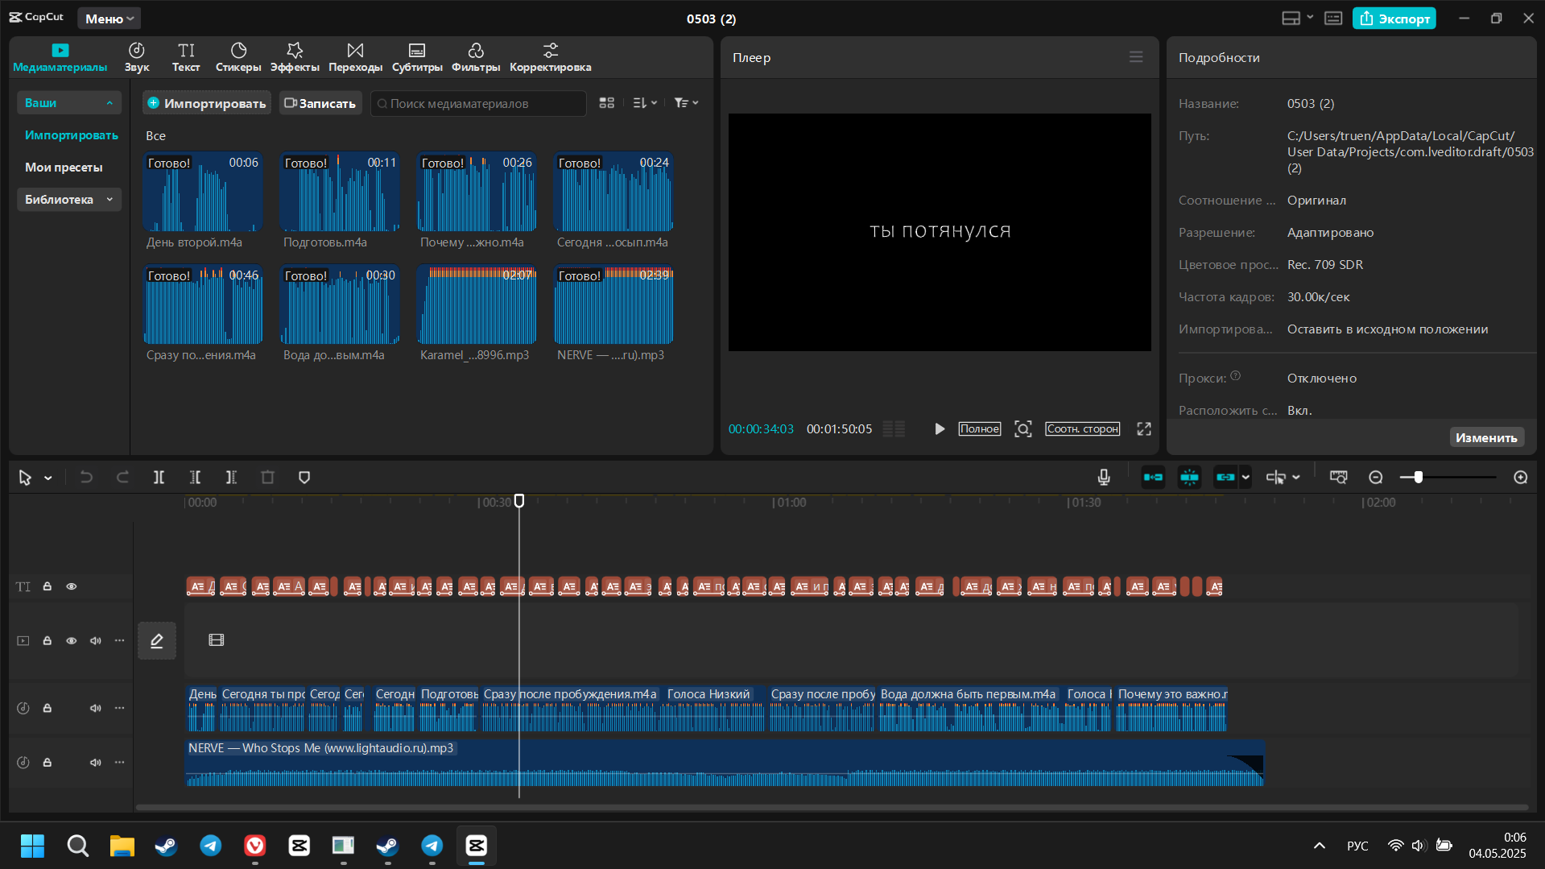
Task: Click the split clip tool icon
Action: pos(159,478)
